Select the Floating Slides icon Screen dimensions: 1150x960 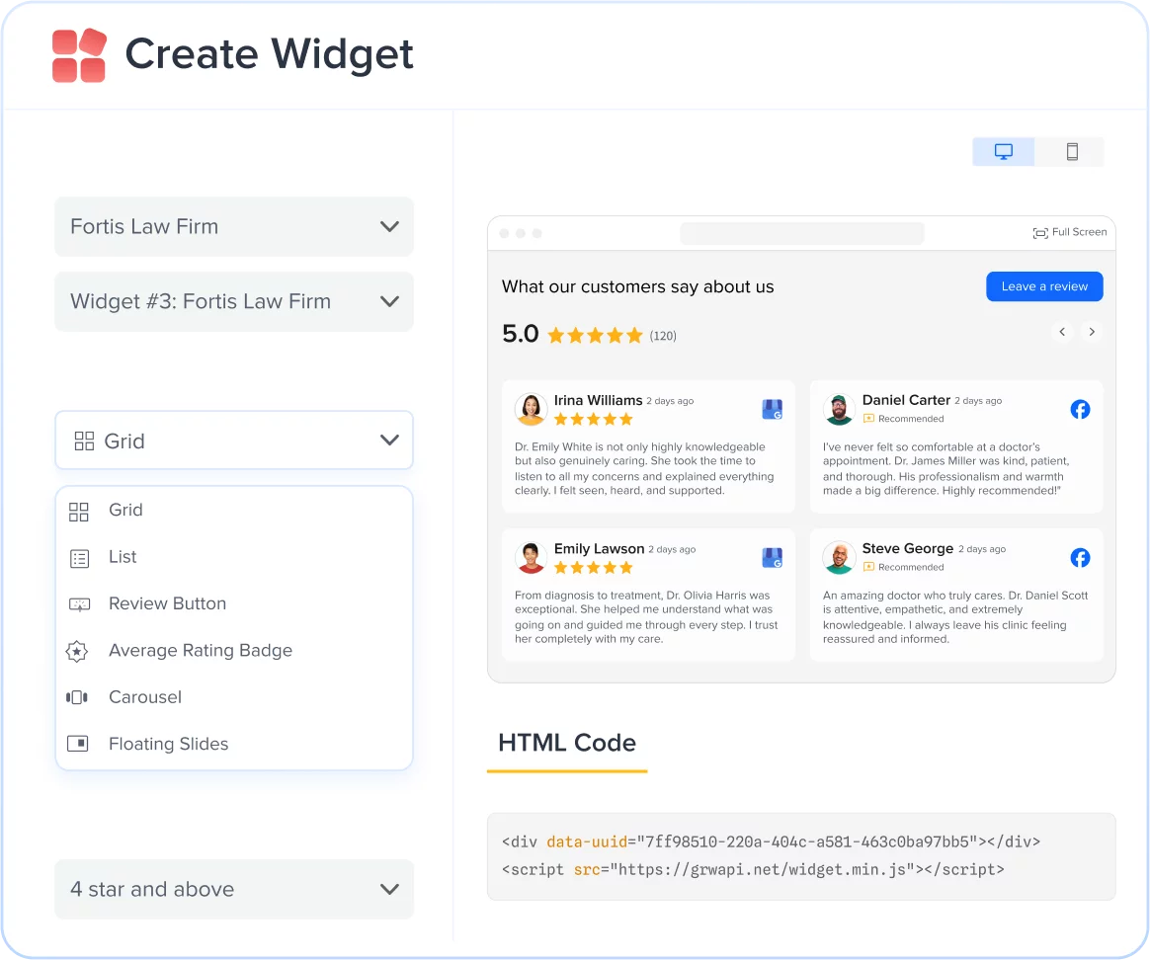coord(78,744)
